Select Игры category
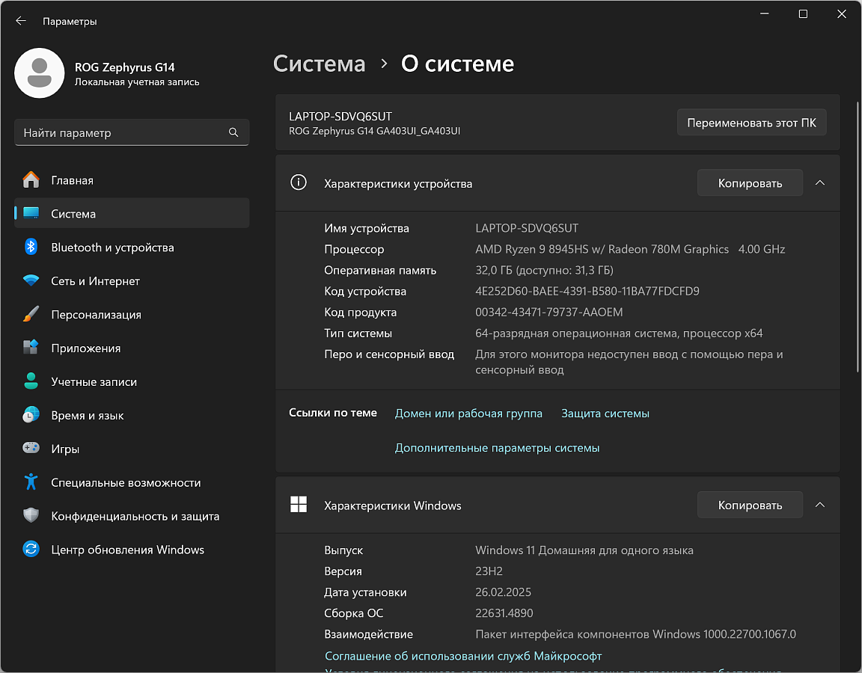The image size is (862, 673). pyautogui.click(x=132, y=449)
